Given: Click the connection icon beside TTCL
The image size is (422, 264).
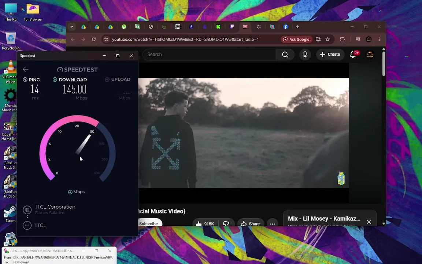Looking at the screenshot, I should click(x=27, y=225).
